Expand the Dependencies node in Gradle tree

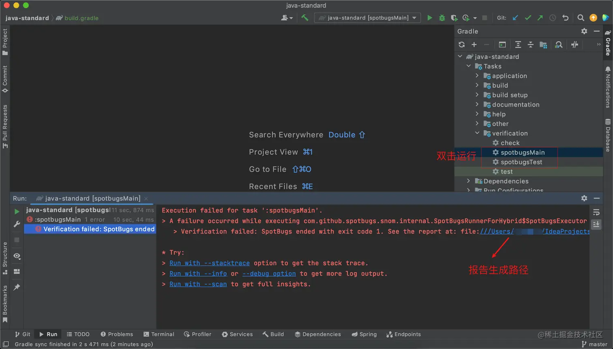point(468,181)
